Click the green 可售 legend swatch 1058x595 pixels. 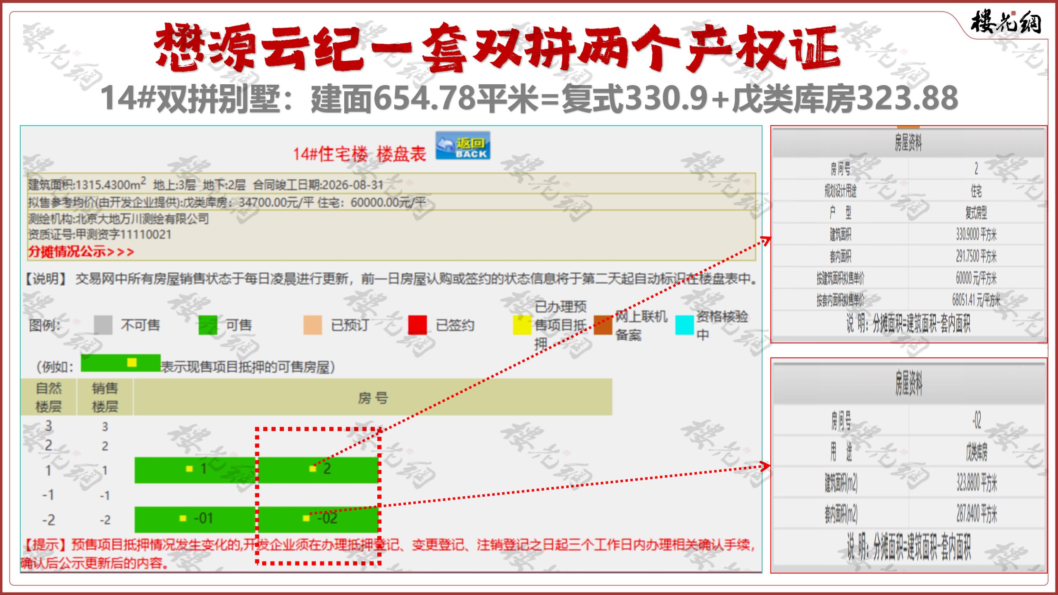208,325
